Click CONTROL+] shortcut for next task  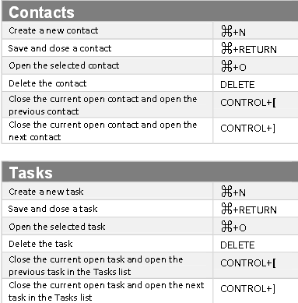(248, 289)
